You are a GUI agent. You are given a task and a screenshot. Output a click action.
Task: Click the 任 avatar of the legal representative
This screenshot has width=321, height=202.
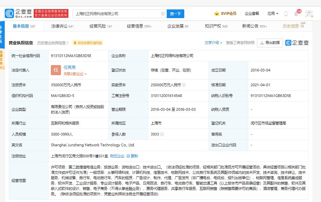pos(56,70)
